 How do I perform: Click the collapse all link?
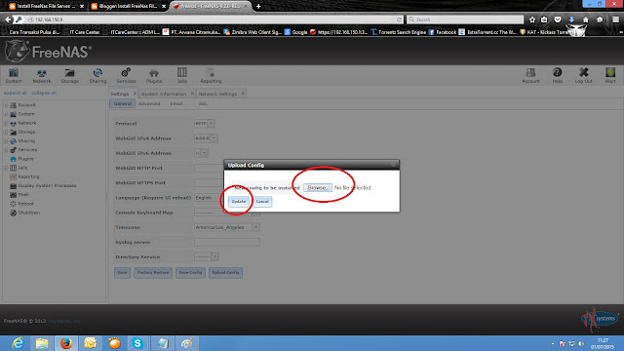pyautogui.click(x=44, y=93)
